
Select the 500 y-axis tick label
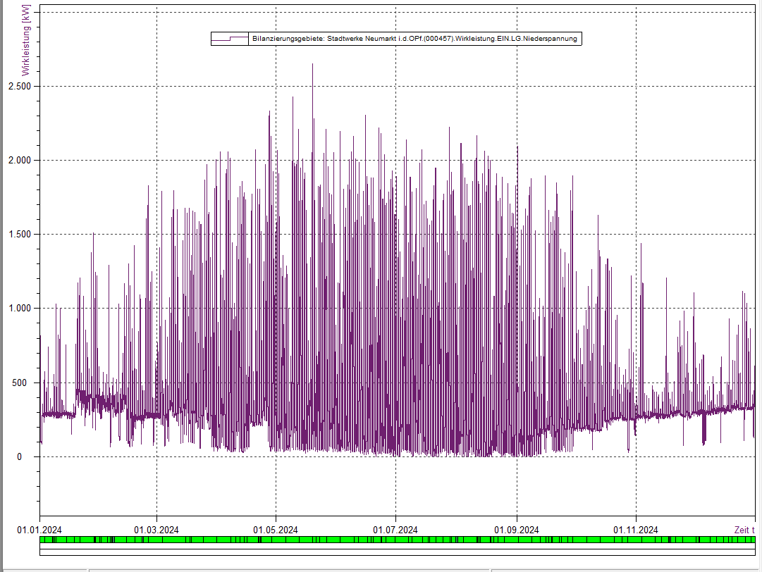pyautogui.click(x=25, y=383)
